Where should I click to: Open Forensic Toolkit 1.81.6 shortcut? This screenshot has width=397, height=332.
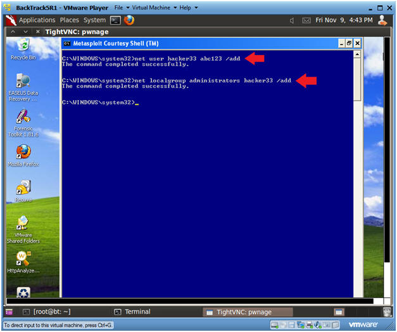click(x=23, y=123)
